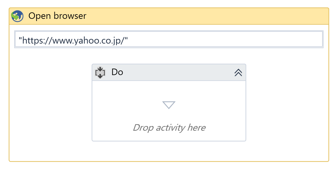The image size is (336, 169).
Task: Click the gap between URL field and Do
Action: (169, 56)
